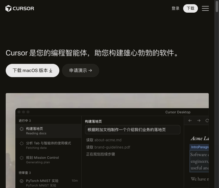Click the spinner icon beside 分析 Tab task
Viewport: 219px width, 188px height.
pos(21,143)
